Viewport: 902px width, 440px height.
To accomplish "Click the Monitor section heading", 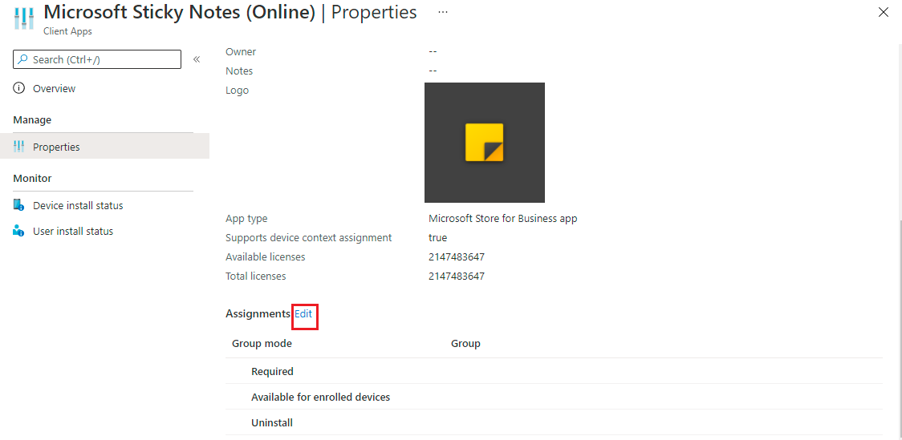I will click(32, 178).
